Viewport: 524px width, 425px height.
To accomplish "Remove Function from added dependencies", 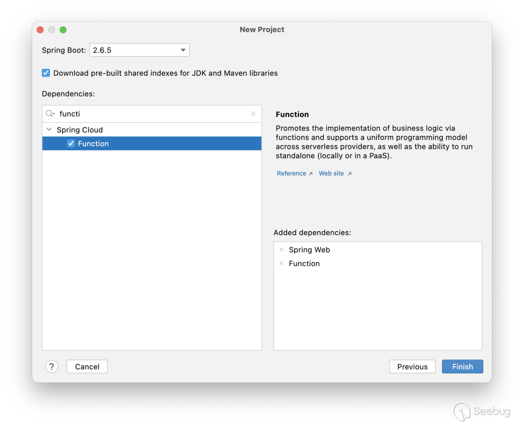I will point(281,263).
